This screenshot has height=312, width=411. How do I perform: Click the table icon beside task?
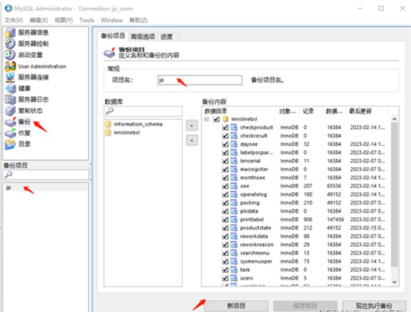pyautogui.click(x=234, y=270)
